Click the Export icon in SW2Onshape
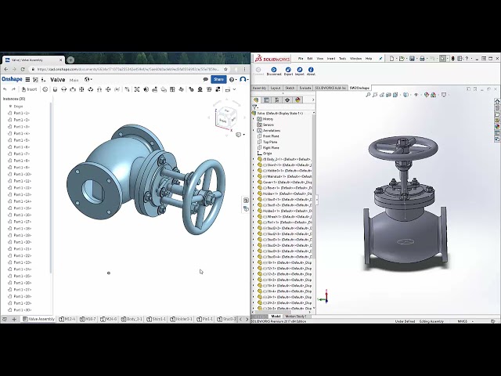This screenshot has width=501, height=376. [x=288, y=71]
